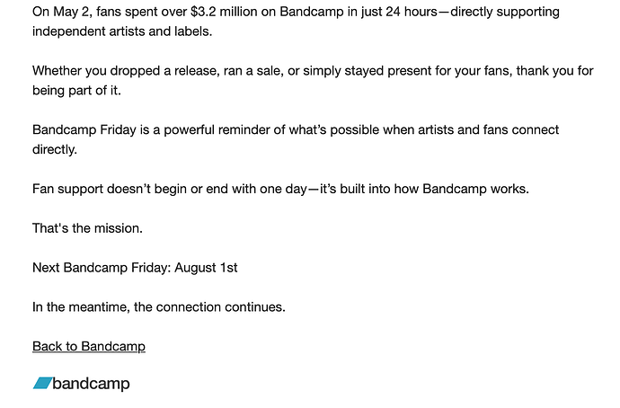Click the "being part of it." line
This screenshot has width=620, height=408.
coord(76,91)
